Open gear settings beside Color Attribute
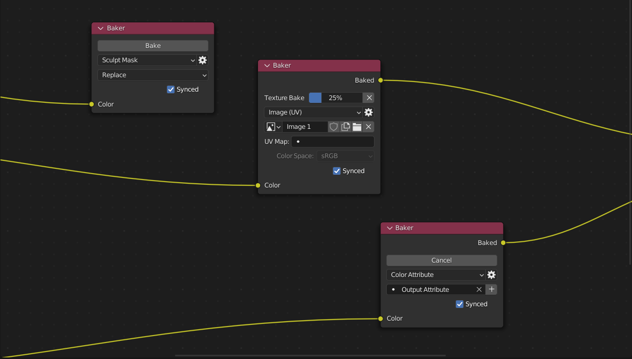Image resolution: width=632 pixels, height=359 pixels. (491, 274)
